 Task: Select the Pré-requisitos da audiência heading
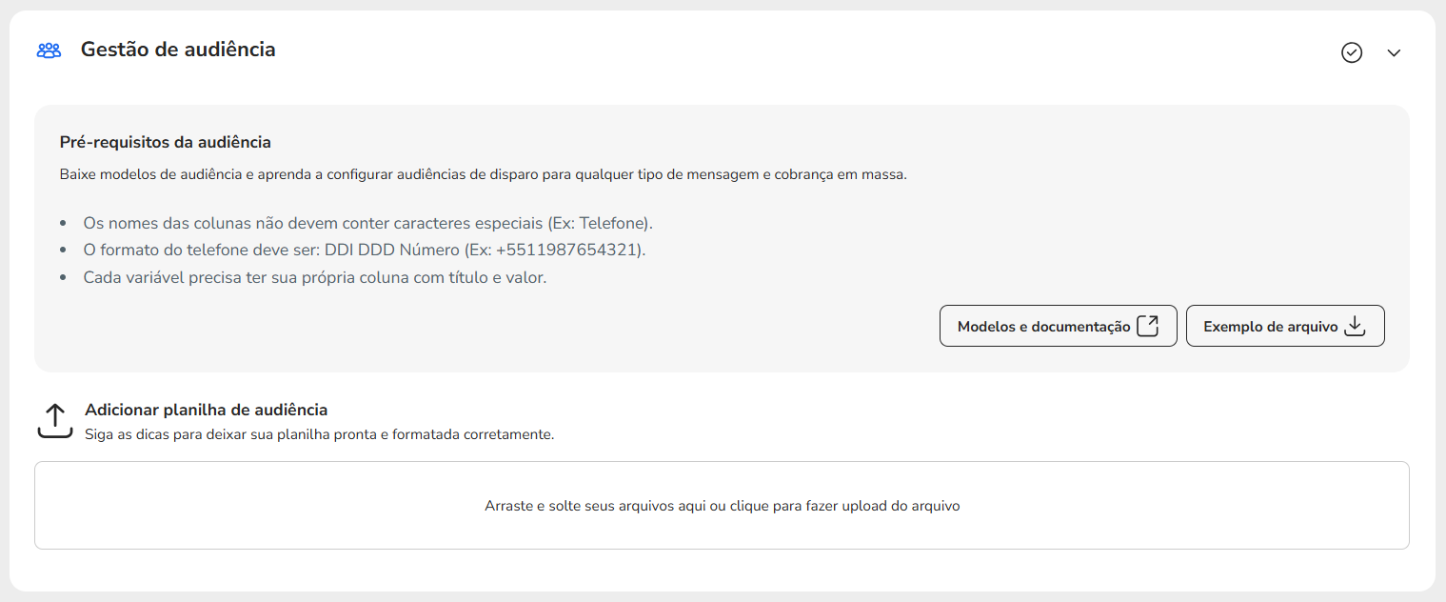(166, 142)
